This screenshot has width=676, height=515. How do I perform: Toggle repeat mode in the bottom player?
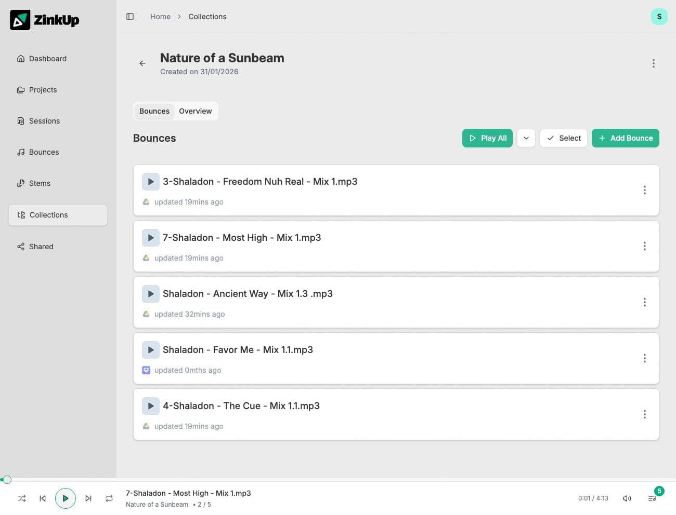[109, 498]
